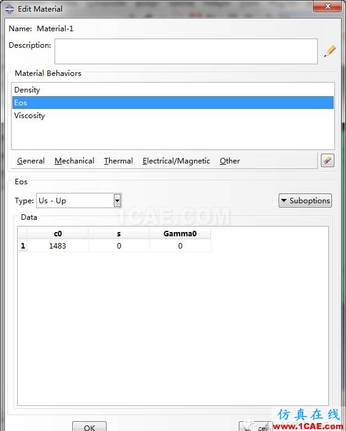The image size is (346, 431).
Task: Click the Edit Material title bar icon
Action: (x=9, y=9)
